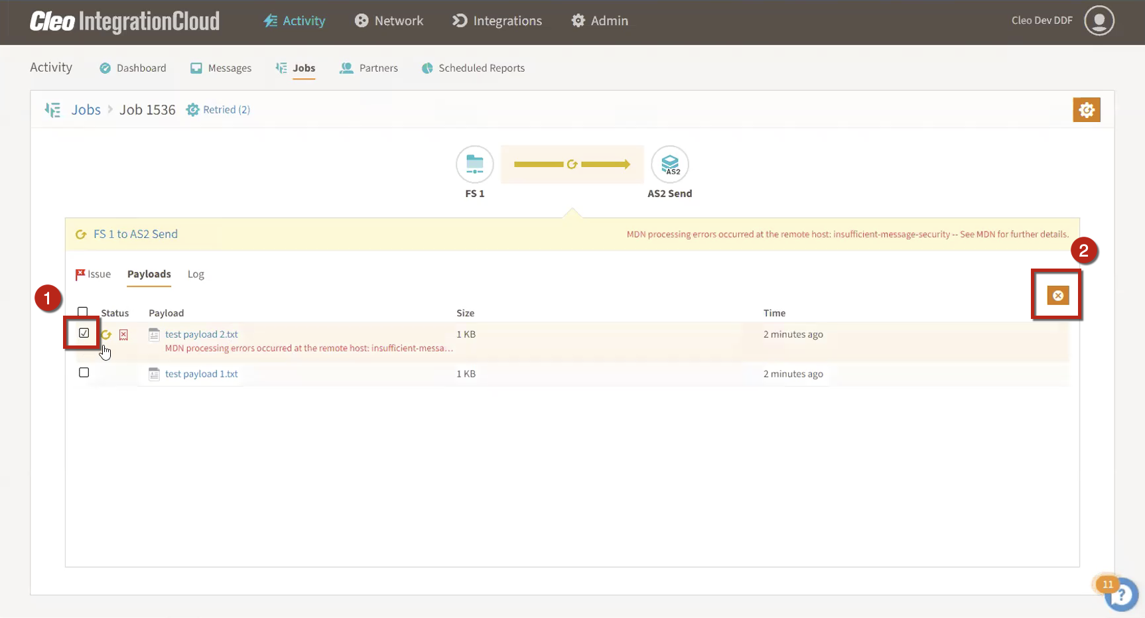Click the red failed status icon on payload 2
Image resolution: width=1145 pixels, height=618 pixels.
click(123, 335)
